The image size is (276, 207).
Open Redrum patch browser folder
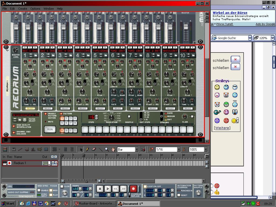coord(20,120)
